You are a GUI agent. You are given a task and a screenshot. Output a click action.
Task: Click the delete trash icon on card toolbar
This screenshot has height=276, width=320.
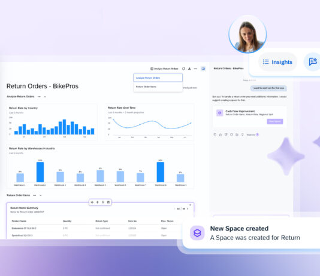coord(108,202)
